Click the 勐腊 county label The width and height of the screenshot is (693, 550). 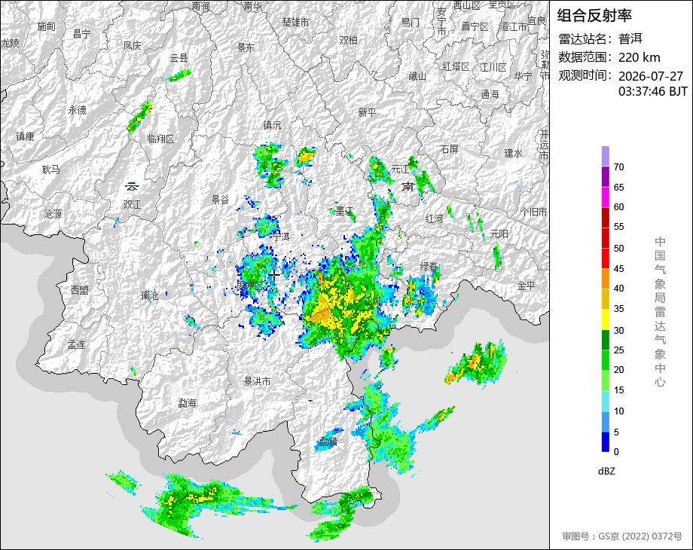pyautogui.click(x=328, y=441)
